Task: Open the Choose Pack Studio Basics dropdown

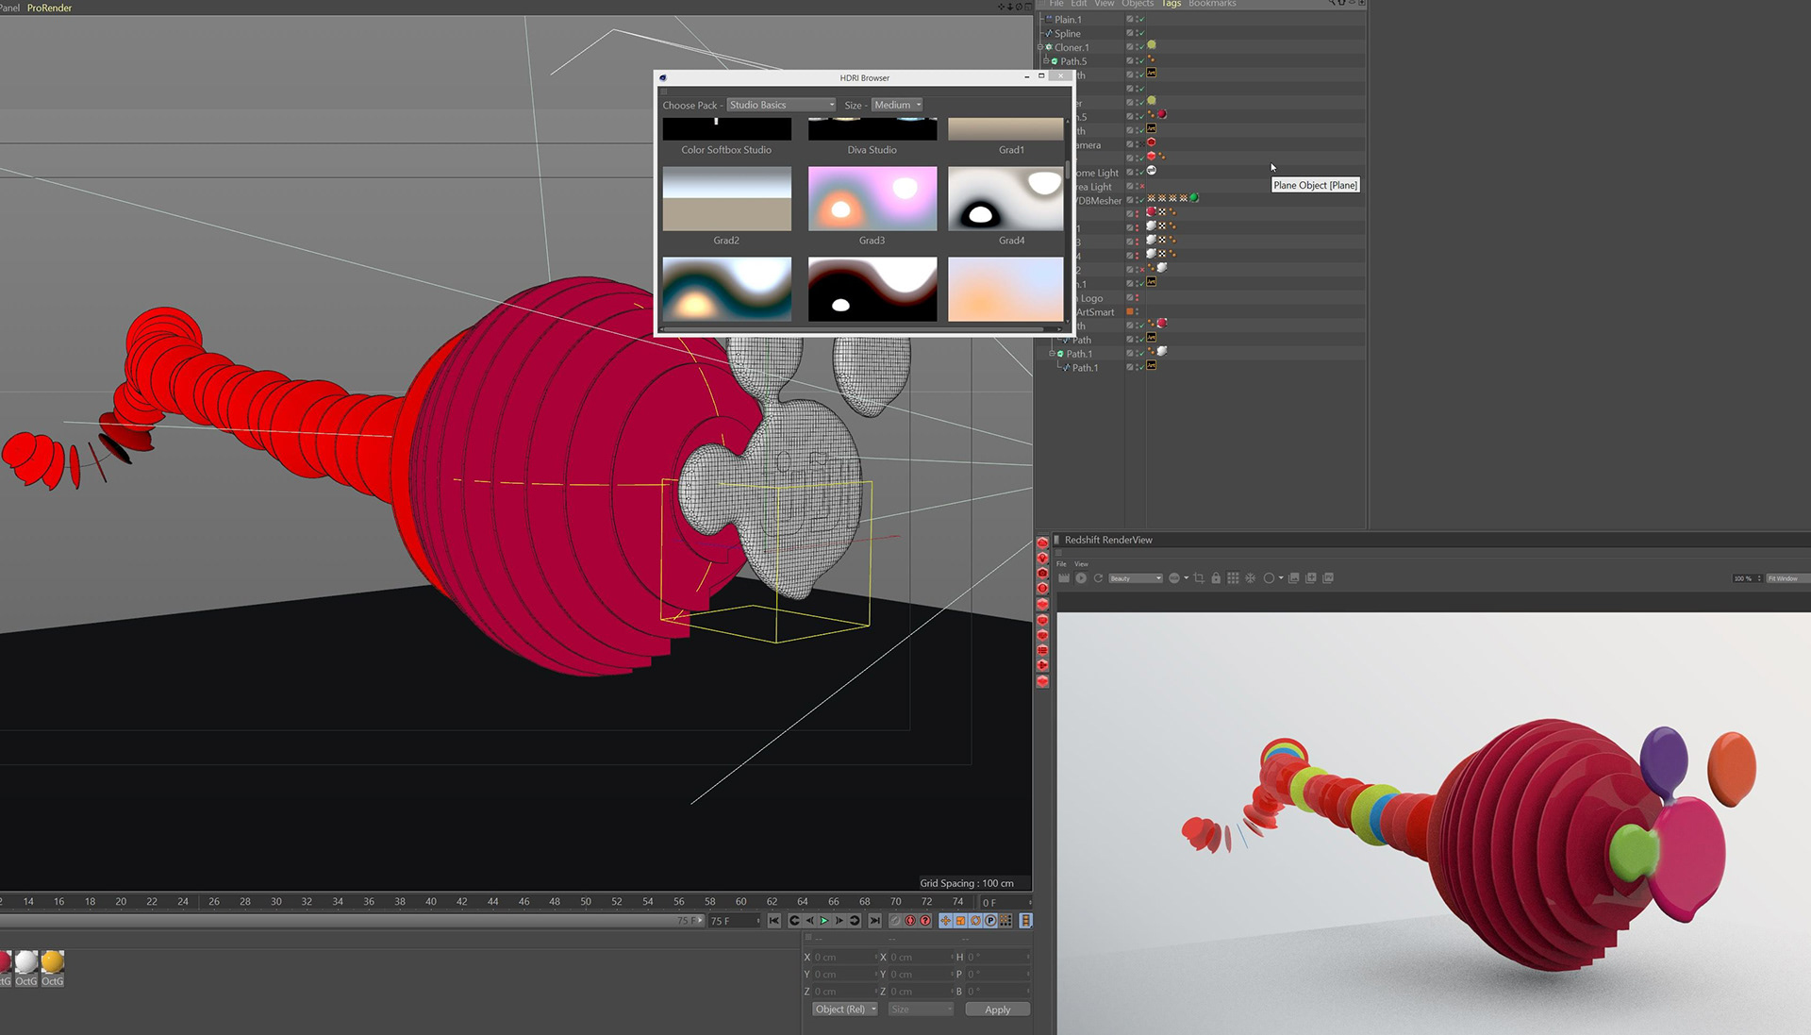Action: tap(781, 105)
